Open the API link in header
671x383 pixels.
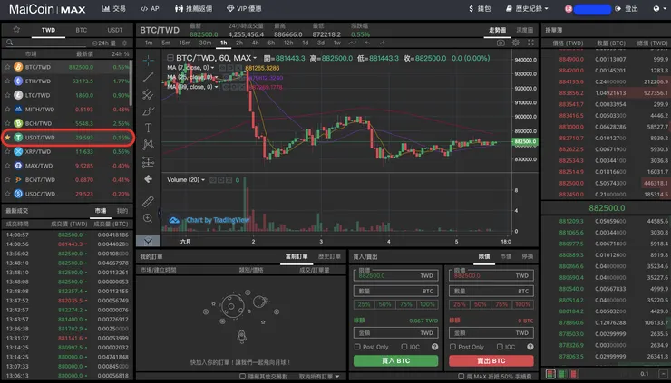tap(151, 8)
